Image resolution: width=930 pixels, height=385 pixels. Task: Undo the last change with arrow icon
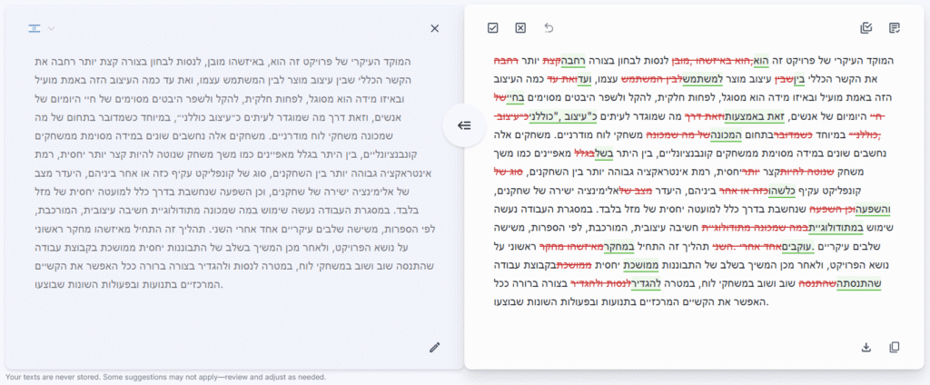pos(549,28)
